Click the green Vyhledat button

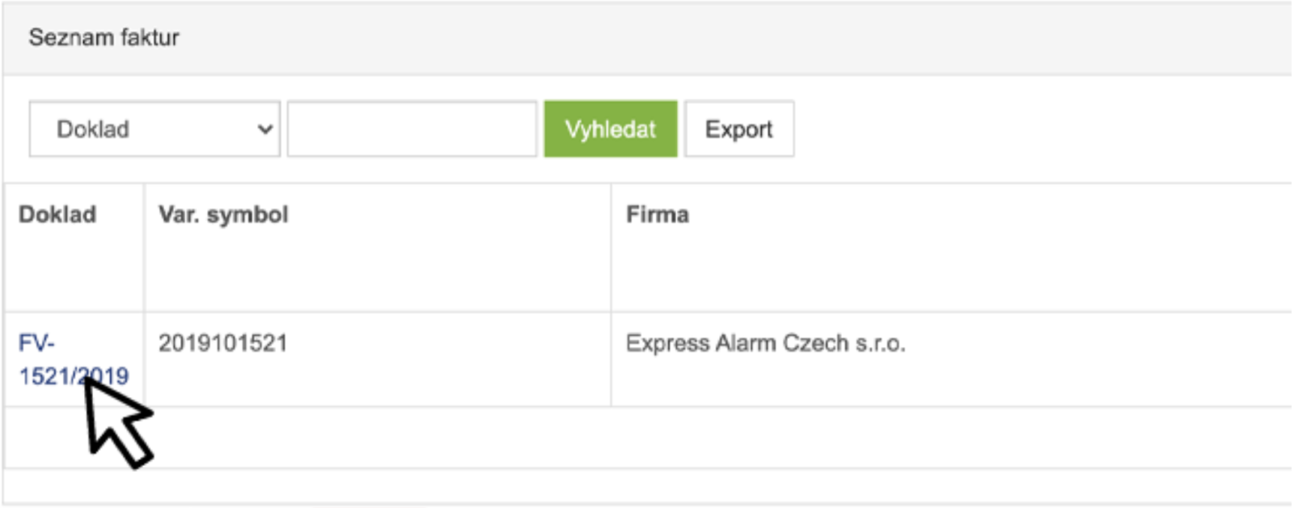611,129
